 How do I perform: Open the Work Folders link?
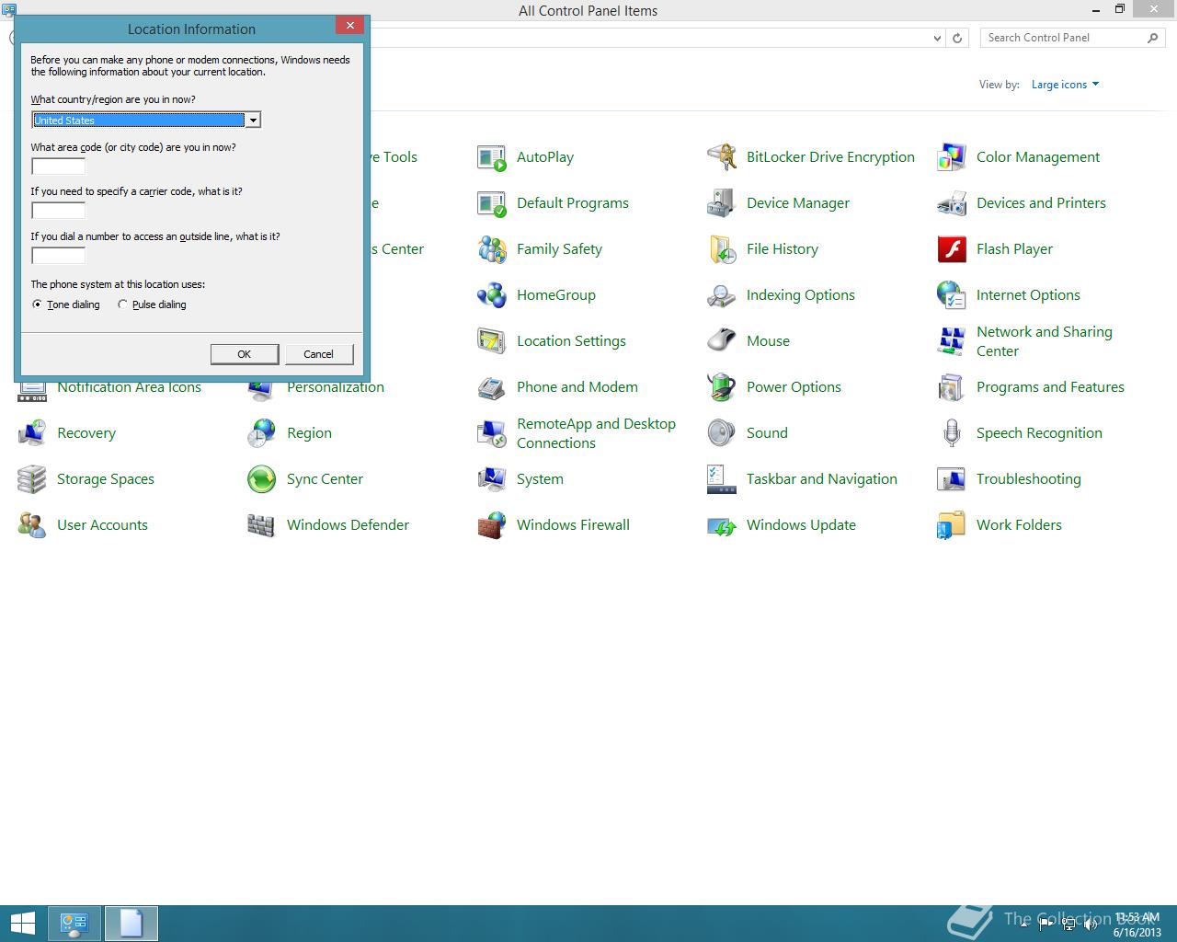[1019, 525]
